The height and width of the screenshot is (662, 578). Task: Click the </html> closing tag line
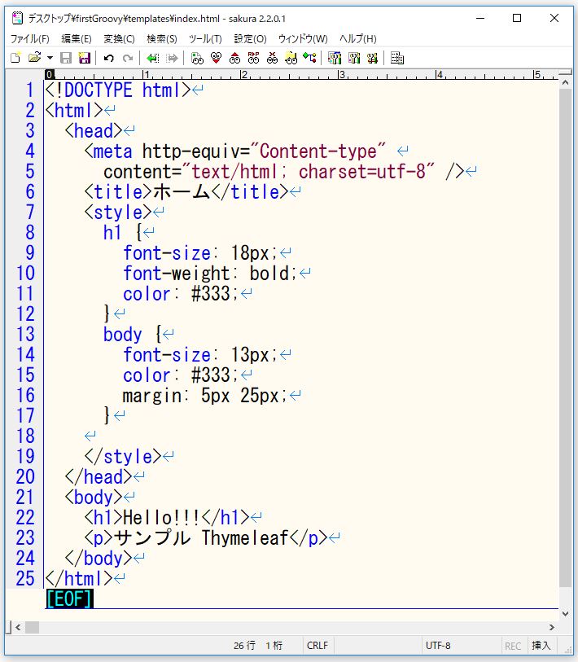pyautogui.click(x=79, y=578)
